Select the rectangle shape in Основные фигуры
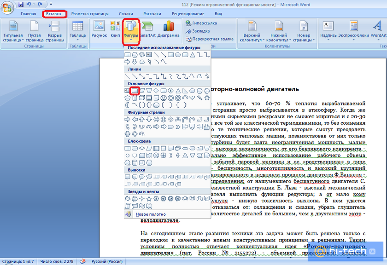Screen dimensions: 387x265 (x=135, y=90)
